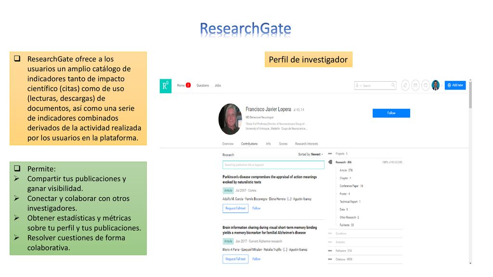Click author Adolfo M. García
Viewport: 493px width, 277px height.
pos(233,199)
